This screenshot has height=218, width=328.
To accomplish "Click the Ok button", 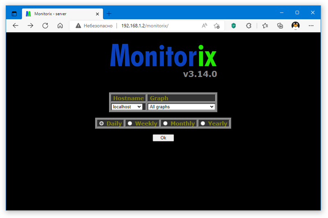I will click(x=163, y=138).
